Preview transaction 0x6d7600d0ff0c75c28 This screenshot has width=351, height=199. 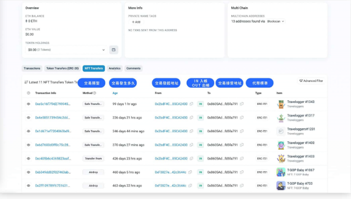click(28, 145)
